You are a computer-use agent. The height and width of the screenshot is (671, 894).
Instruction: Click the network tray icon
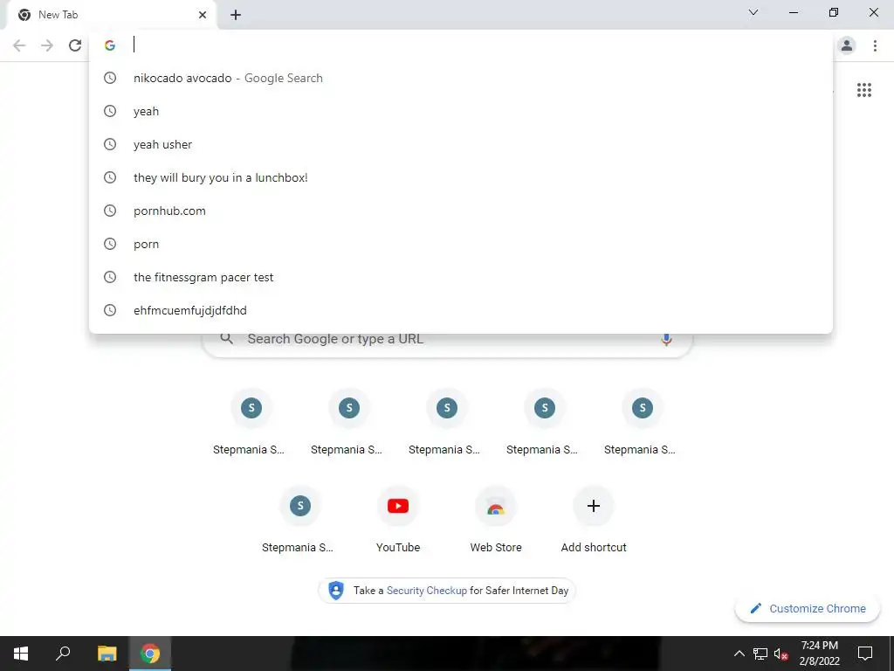760,654
